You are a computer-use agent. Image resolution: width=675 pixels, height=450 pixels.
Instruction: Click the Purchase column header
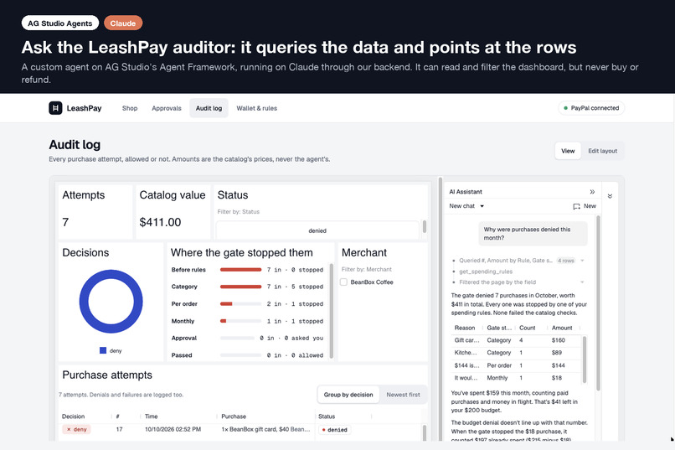click(x=234, y=416)
